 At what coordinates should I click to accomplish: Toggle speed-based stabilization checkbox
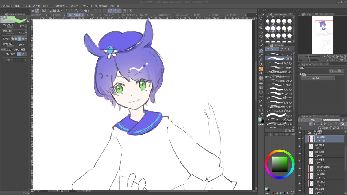4,49
